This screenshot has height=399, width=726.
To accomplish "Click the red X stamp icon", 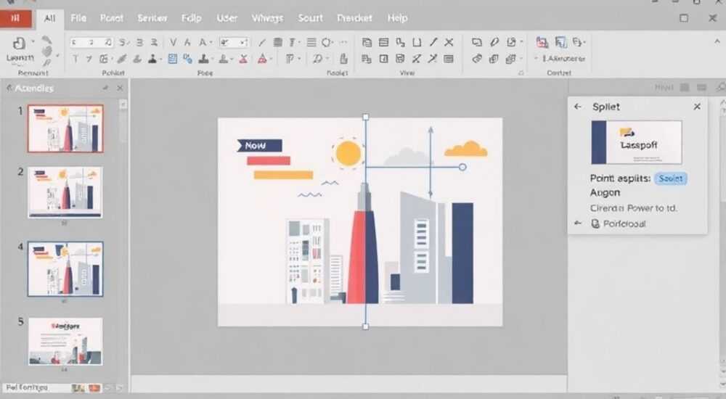I will tap(243, 59).
